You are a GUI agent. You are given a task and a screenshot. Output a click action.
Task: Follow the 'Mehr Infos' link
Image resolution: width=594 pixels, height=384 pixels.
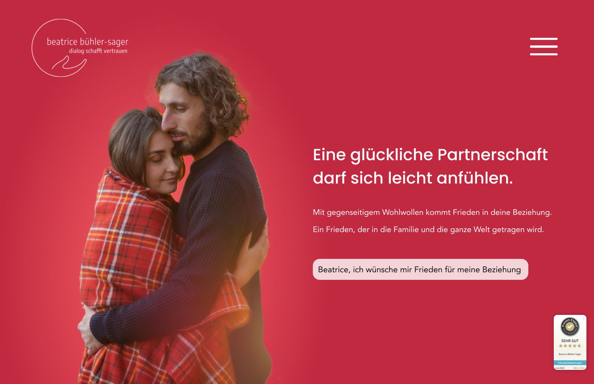(x=579, y=368)
